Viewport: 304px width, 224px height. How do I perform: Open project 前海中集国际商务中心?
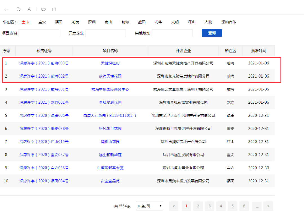point(110,89)
